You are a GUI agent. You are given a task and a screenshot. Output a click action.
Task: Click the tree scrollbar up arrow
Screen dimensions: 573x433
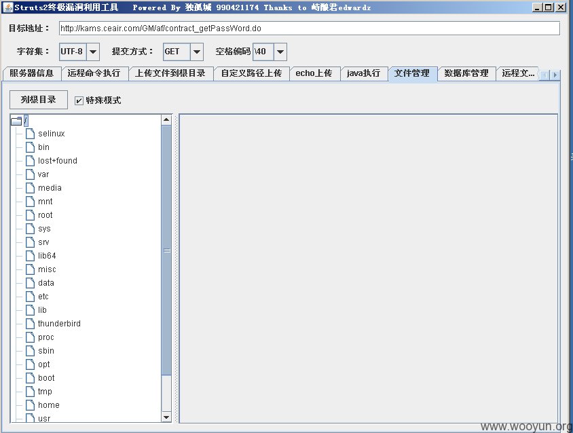[166, 120]
